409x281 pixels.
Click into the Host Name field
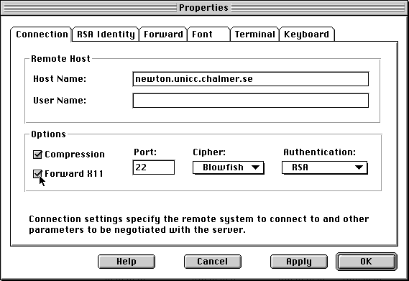[251, 79]
